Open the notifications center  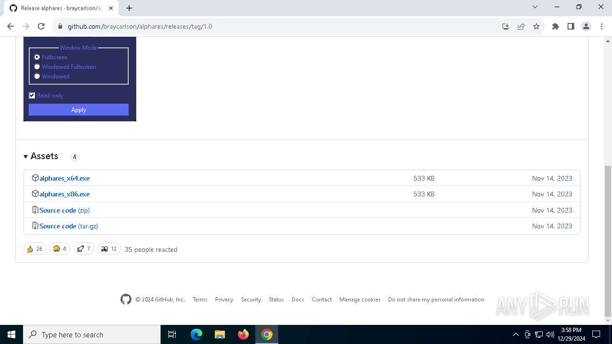(596, 334)
